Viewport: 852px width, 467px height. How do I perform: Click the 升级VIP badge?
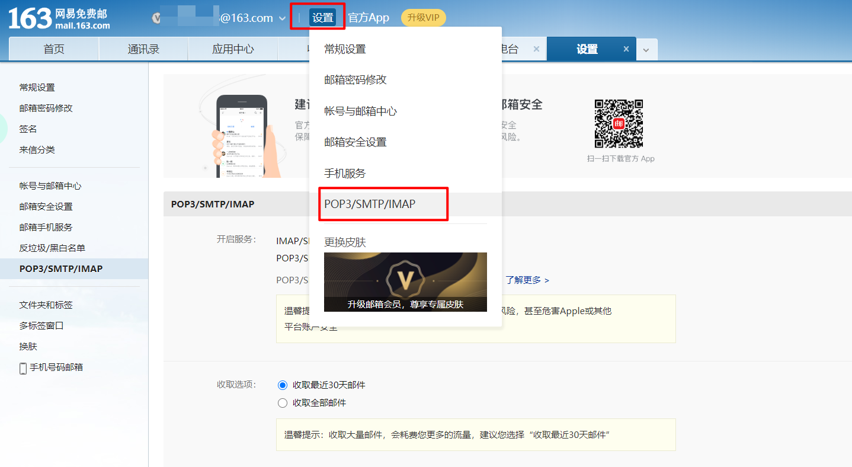pos(424,17)
